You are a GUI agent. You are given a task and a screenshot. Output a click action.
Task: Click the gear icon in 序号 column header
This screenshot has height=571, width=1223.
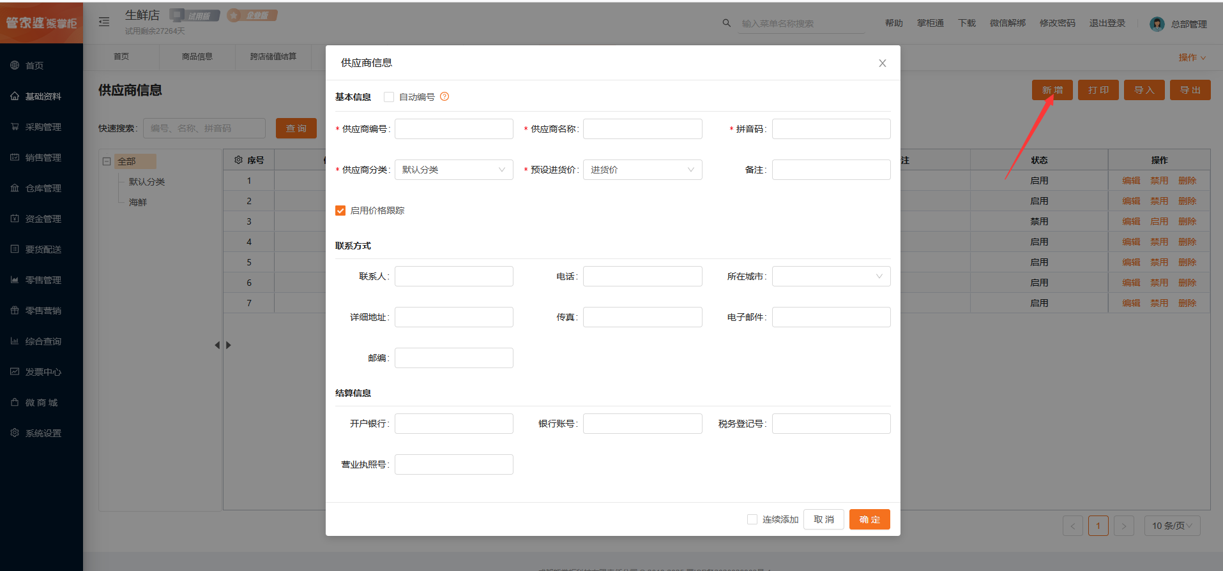point(238,160)
